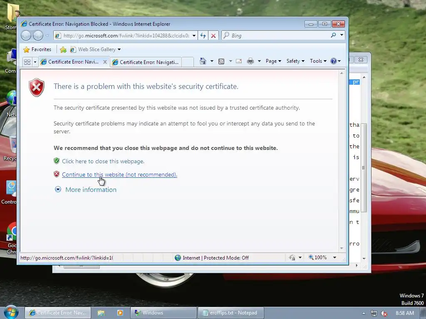
Task: Click the page scrollbar down arrow
Action: (x=342, y=248)
